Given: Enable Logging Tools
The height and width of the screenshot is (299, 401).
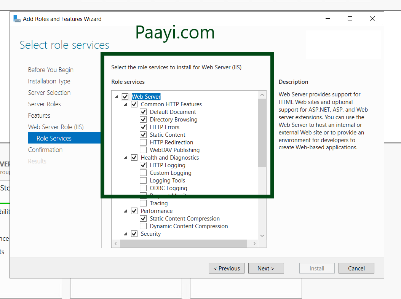Looking at the screenshot, I should click(x=143, y=180).
